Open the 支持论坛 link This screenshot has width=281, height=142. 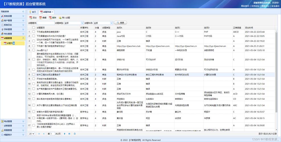pyautogui.click(x=255, y=6)
